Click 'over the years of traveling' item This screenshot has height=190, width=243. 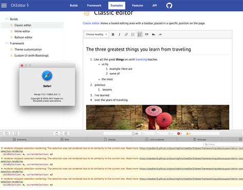tap(111, 100)
